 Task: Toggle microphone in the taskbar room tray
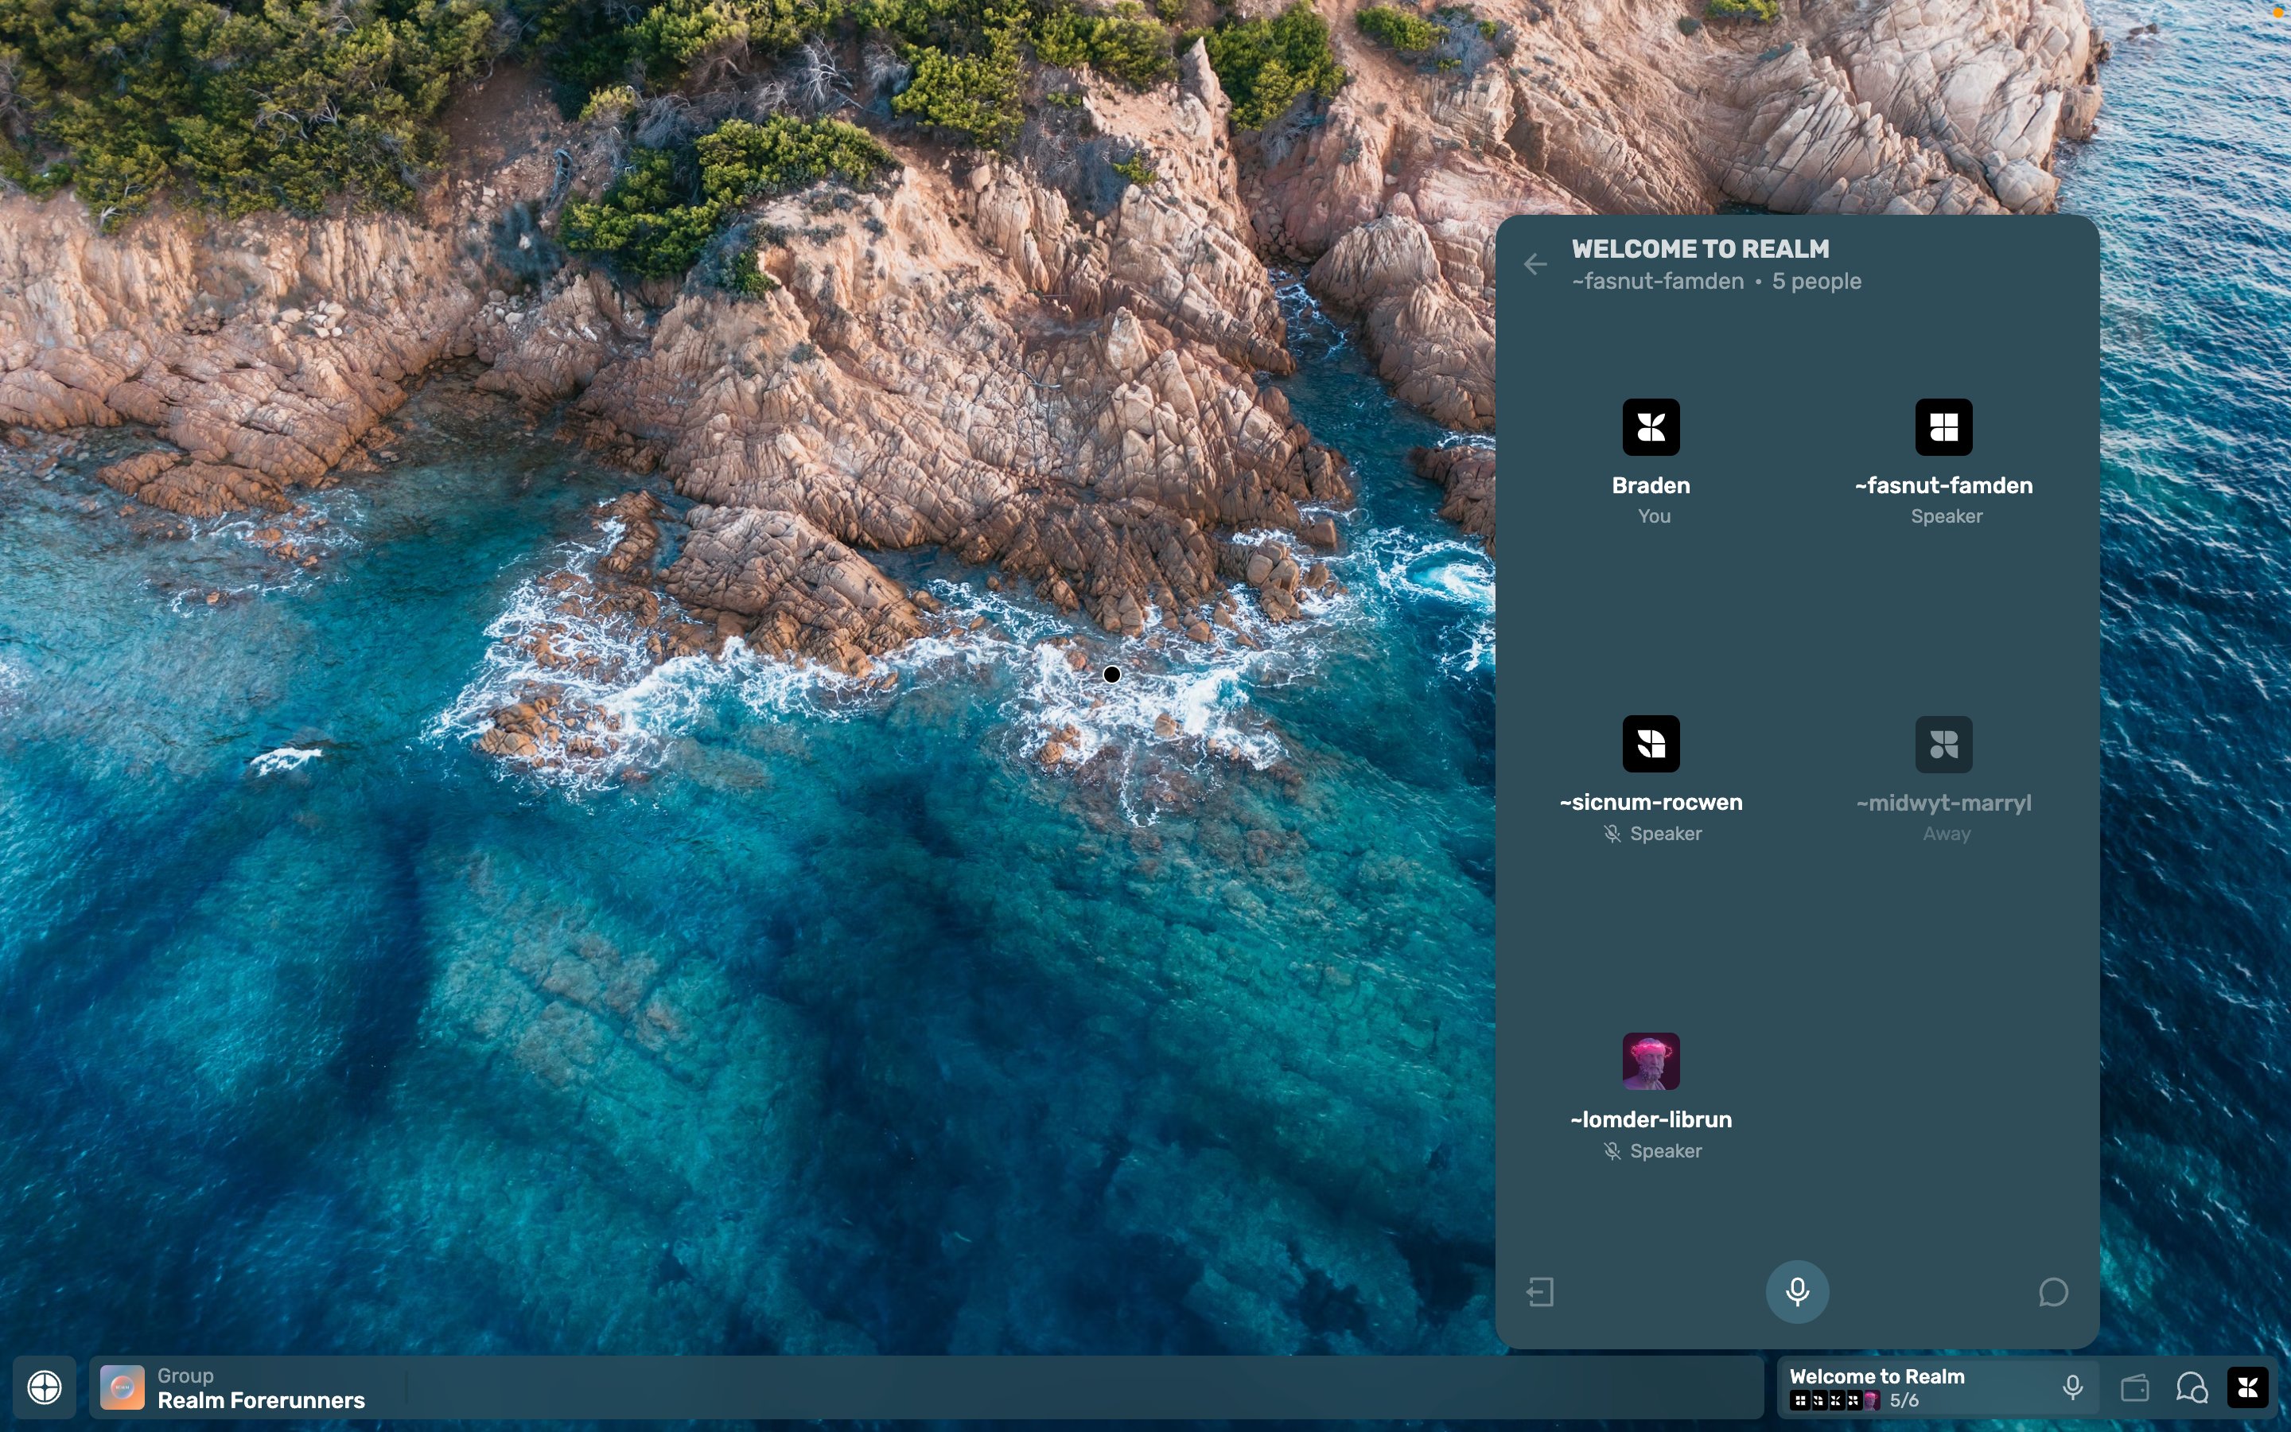tap(2072, 1387)
